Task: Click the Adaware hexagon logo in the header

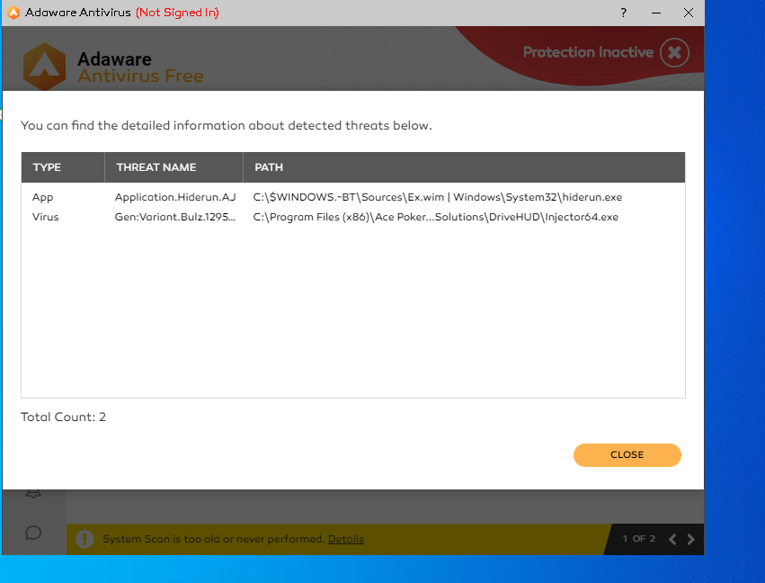Action: click(x=44, y=67)
